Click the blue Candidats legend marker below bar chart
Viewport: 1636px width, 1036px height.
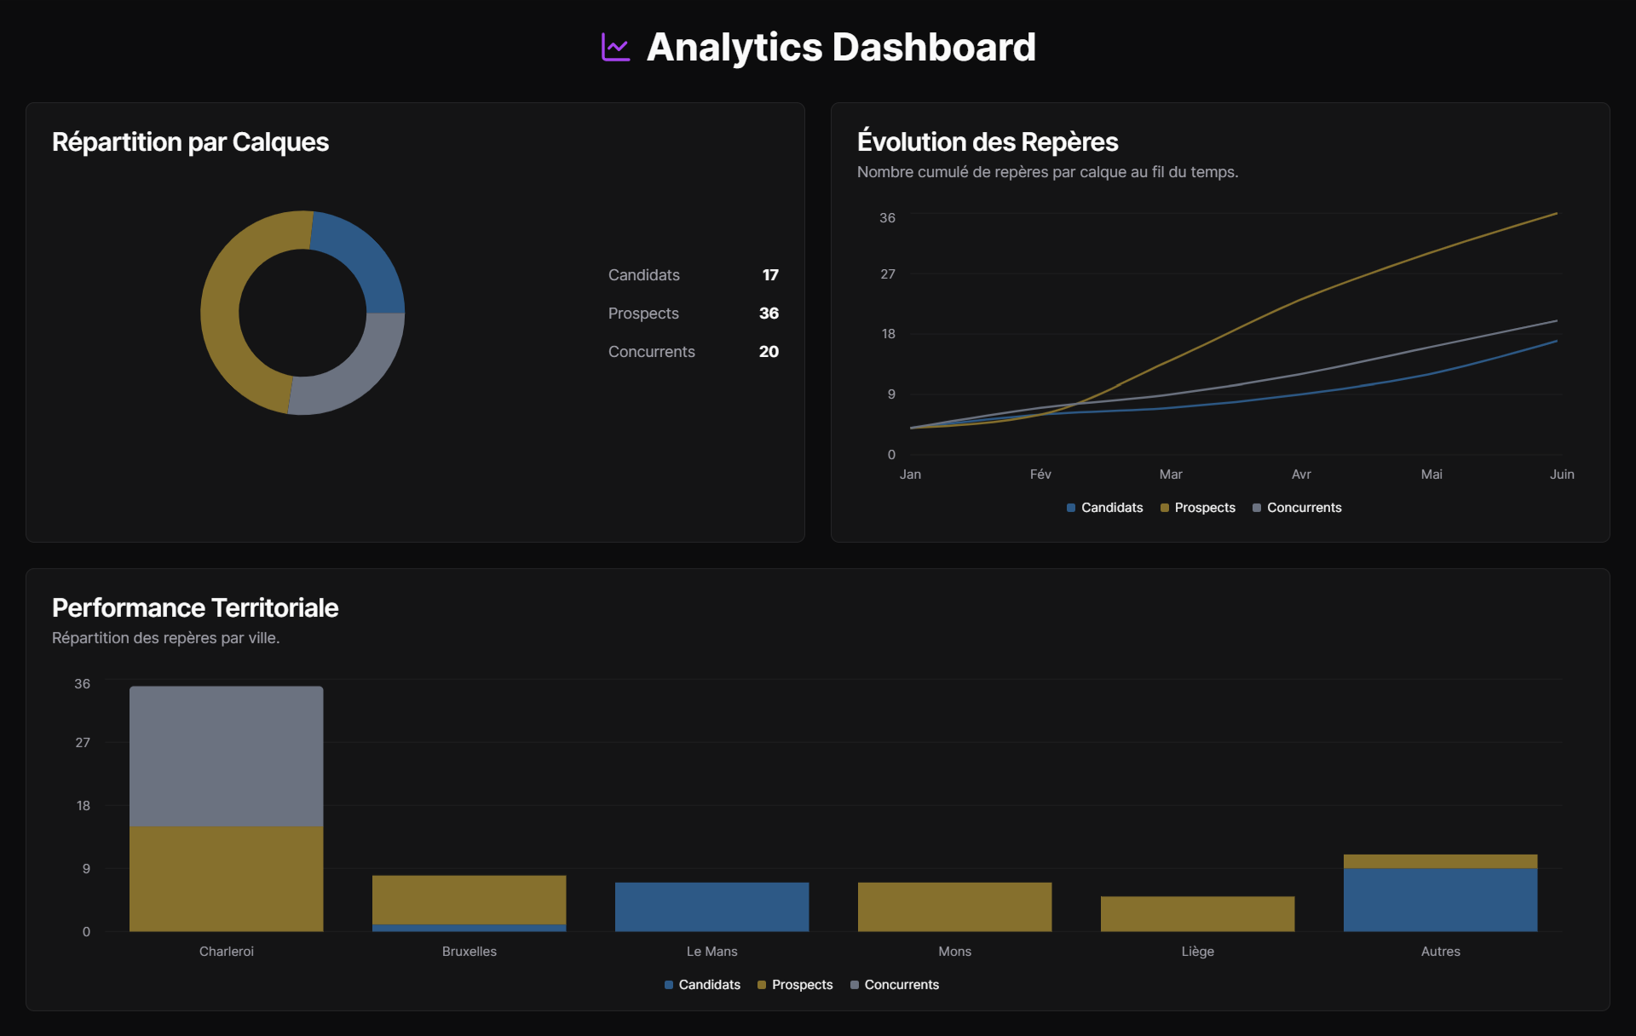click(668, 985)
